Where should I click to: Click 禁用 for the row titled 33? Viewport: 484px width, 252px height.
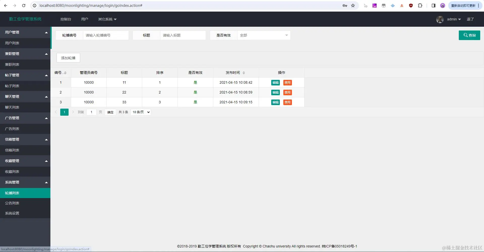pos(288,102)
